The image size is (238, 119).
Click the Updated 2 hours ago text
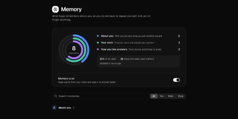point(110,63)
